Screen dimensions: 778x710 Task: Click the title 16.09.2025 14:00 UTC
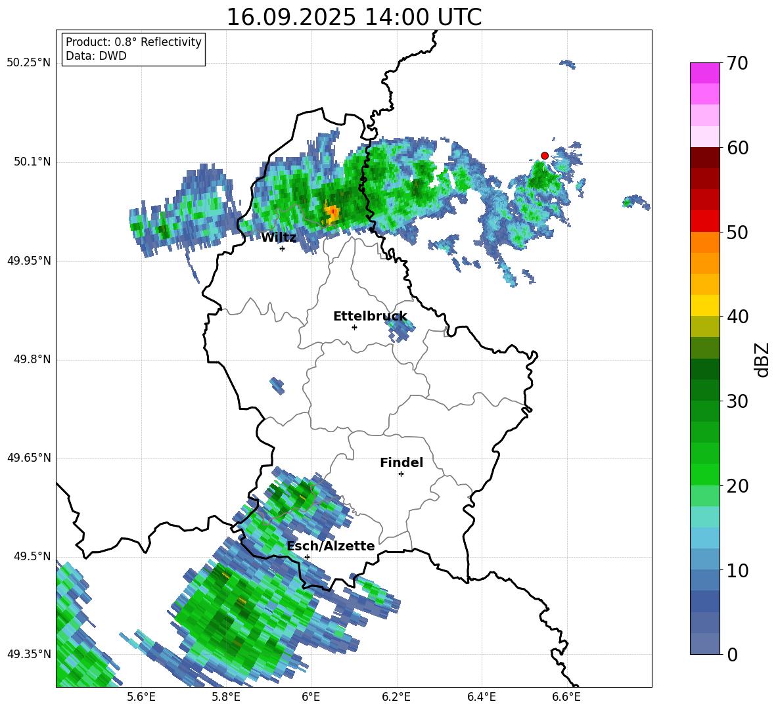click(354, 17)
